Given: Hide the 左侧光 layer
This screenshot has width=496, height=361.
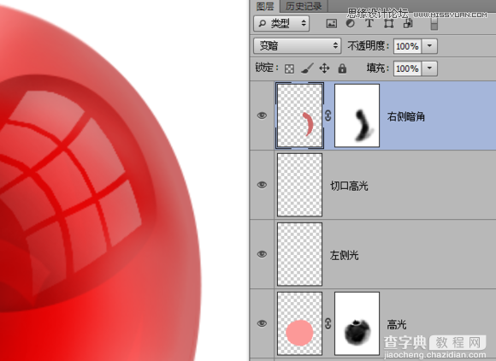Looking at the screenshot, I should coord(262,254).
